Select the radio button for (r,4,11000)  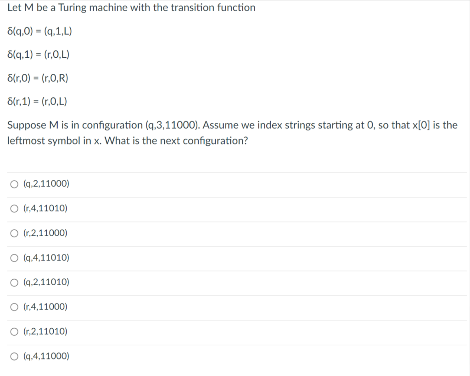[x=14, y=307]
